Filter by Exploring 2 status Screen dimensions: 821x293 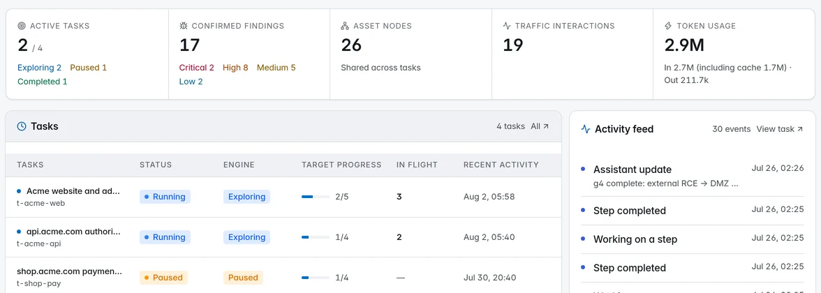click(x=39, y=68)
